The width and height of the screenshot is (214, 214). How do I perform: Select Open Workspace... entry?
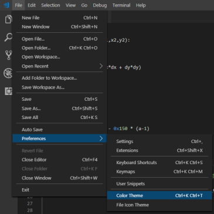(x=59, y=57)
